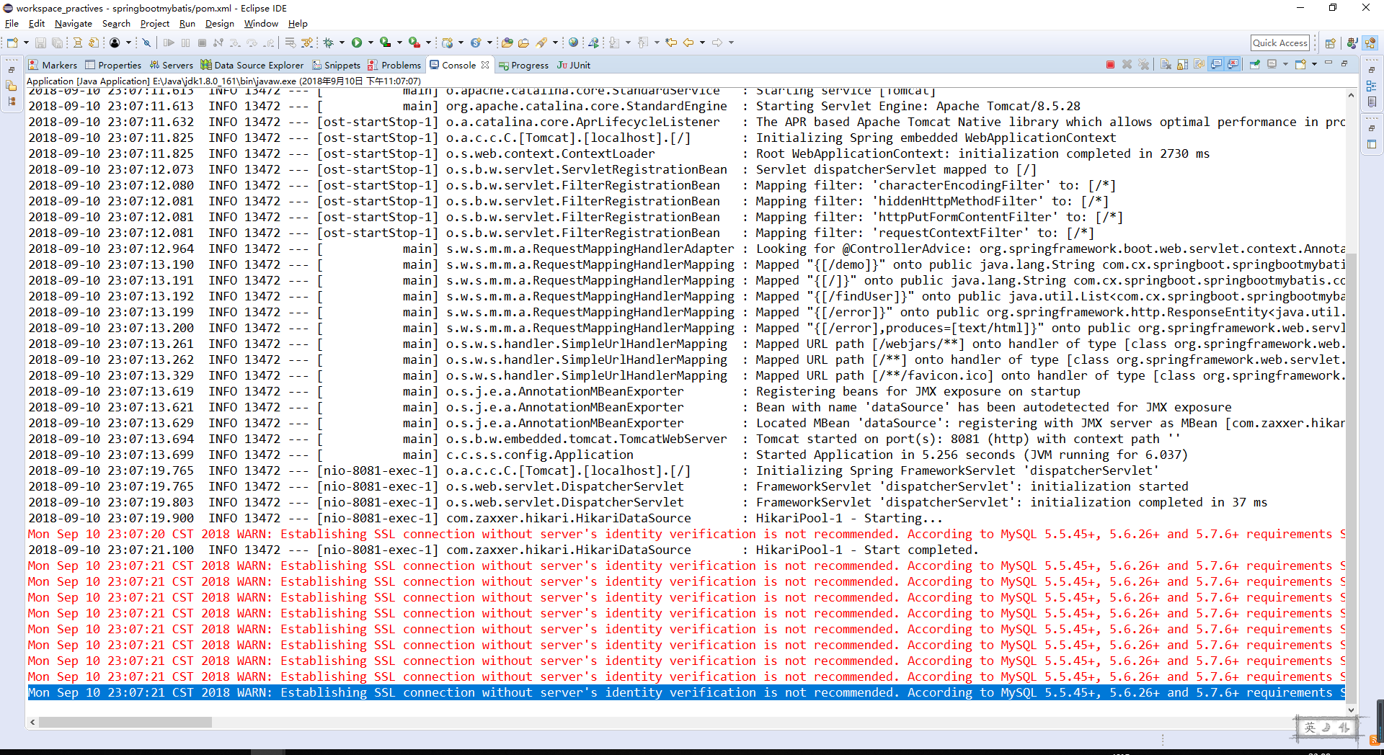Open Back navigation history dropdown arrow
1384x755 pixels.
tap(701, 43)
